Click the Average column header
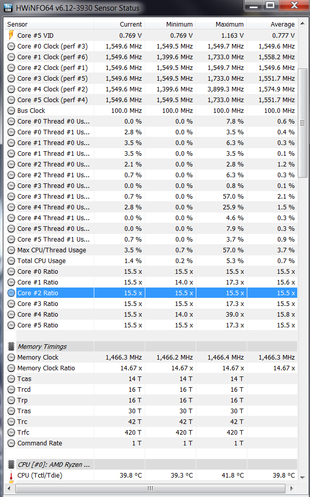Viewport: 310px width, 497px height. 272,24
